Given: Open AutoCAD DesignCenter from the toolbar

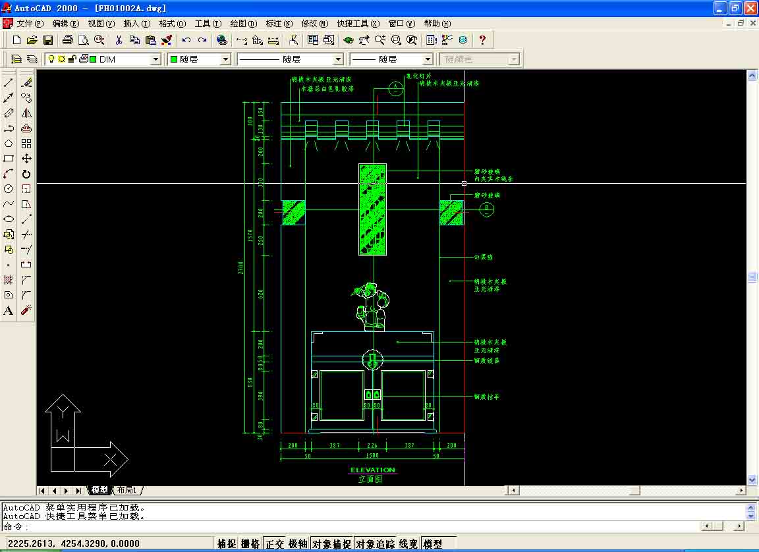Looking at the screenshot, I should (432, 40).
